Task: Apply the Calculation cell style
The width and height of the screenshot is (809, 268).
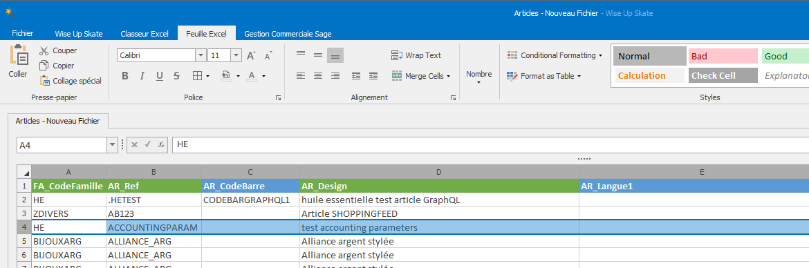Action: pos(650,76)
